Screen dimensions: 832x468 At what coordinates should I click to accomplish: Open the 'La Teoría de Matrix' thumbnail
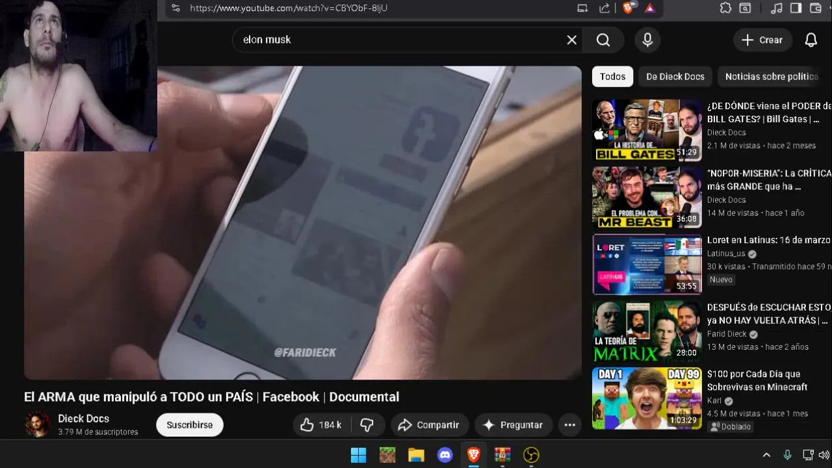click(647, 331)
